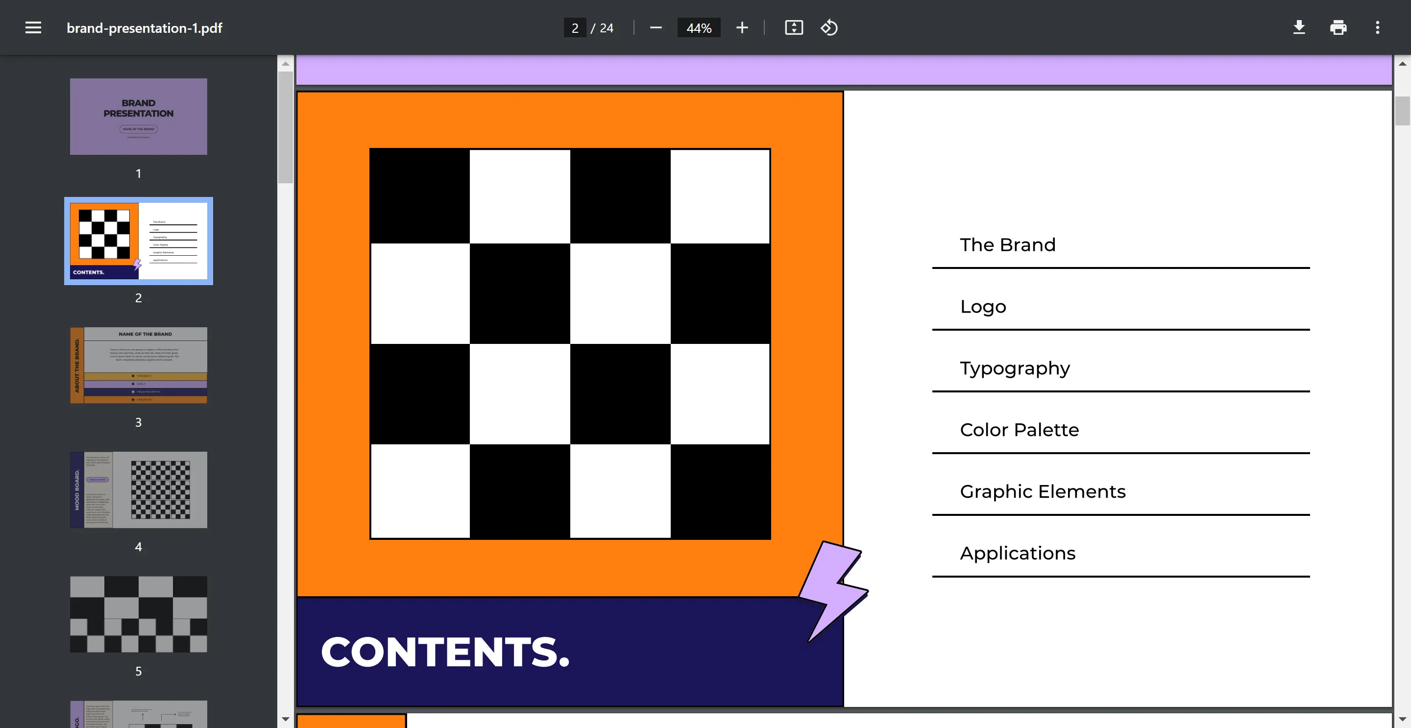Click the fit-to-page view icon
This screenshot has height=728, width=1411.
click(x=794, y=28)
